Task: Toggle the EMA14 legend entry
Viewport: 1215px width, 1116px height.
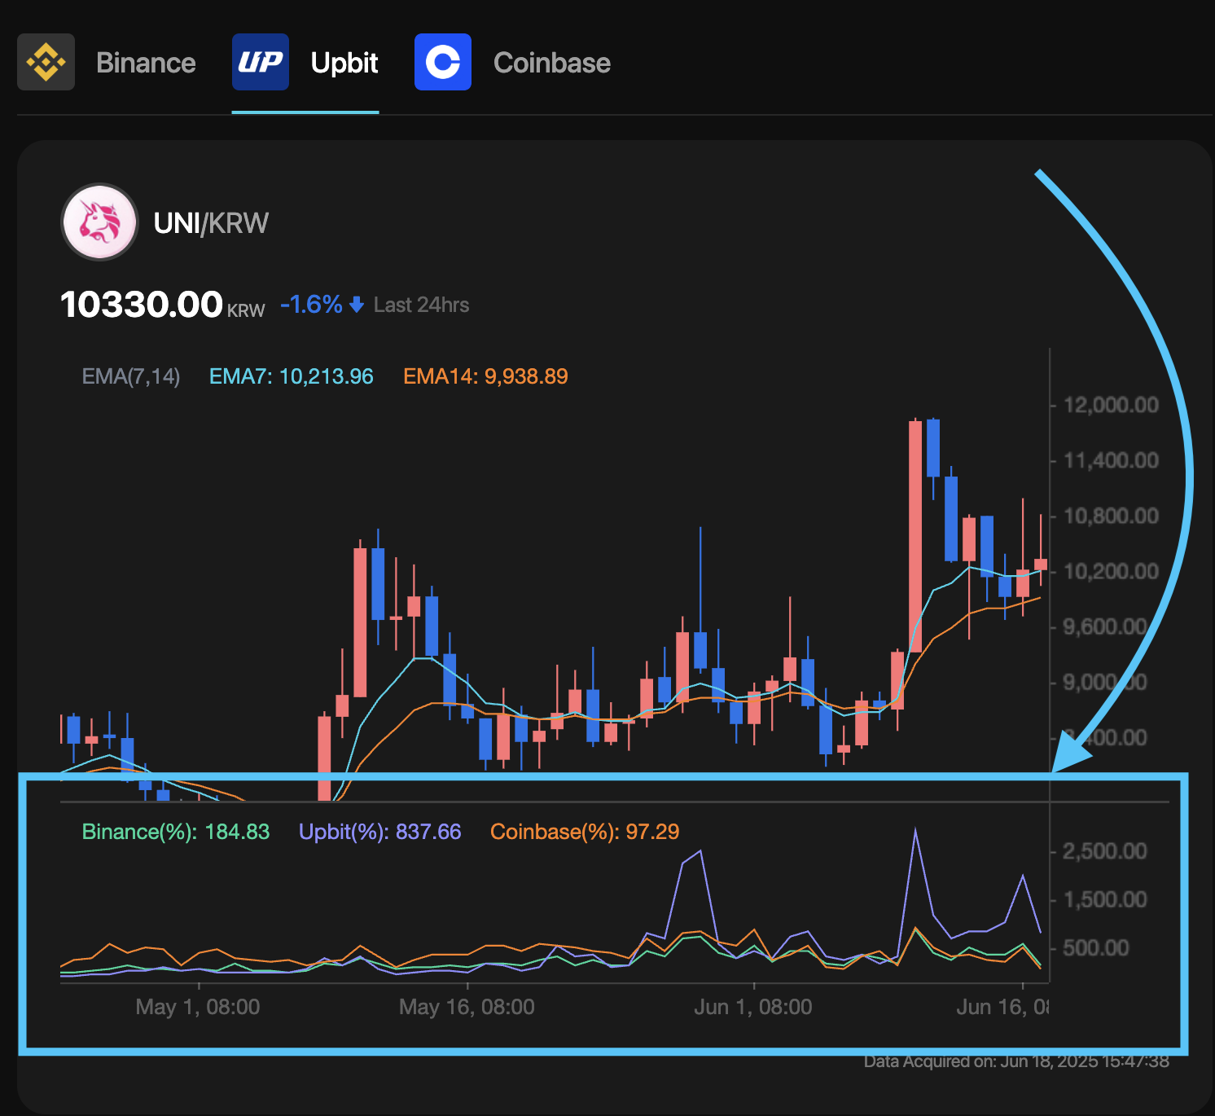Action: pyautogui.click(x=485, y=376)
